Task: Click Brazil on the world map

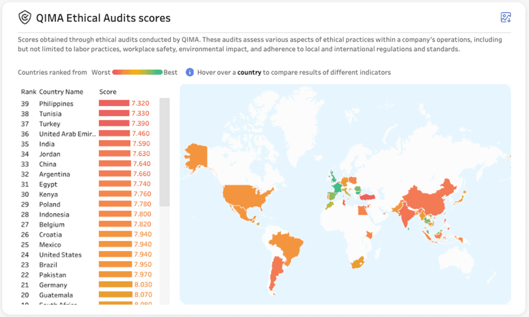Action: coord(287,246)
